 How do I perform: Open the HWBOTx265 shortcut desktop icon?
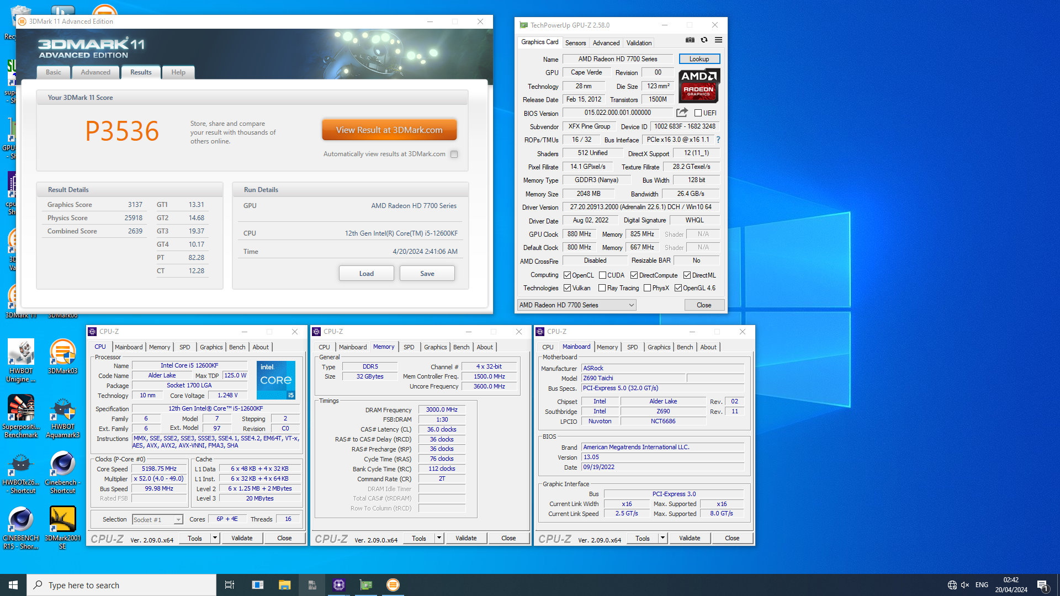pyautogui.click(x=21, y=472)
